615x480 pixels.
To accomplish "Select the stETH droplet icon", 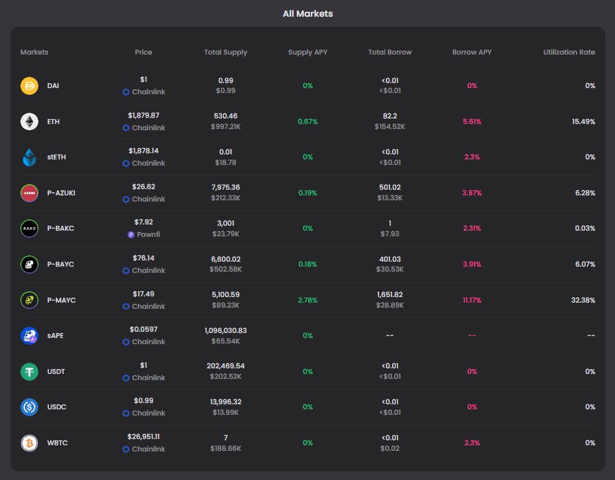I will point(29,158).
